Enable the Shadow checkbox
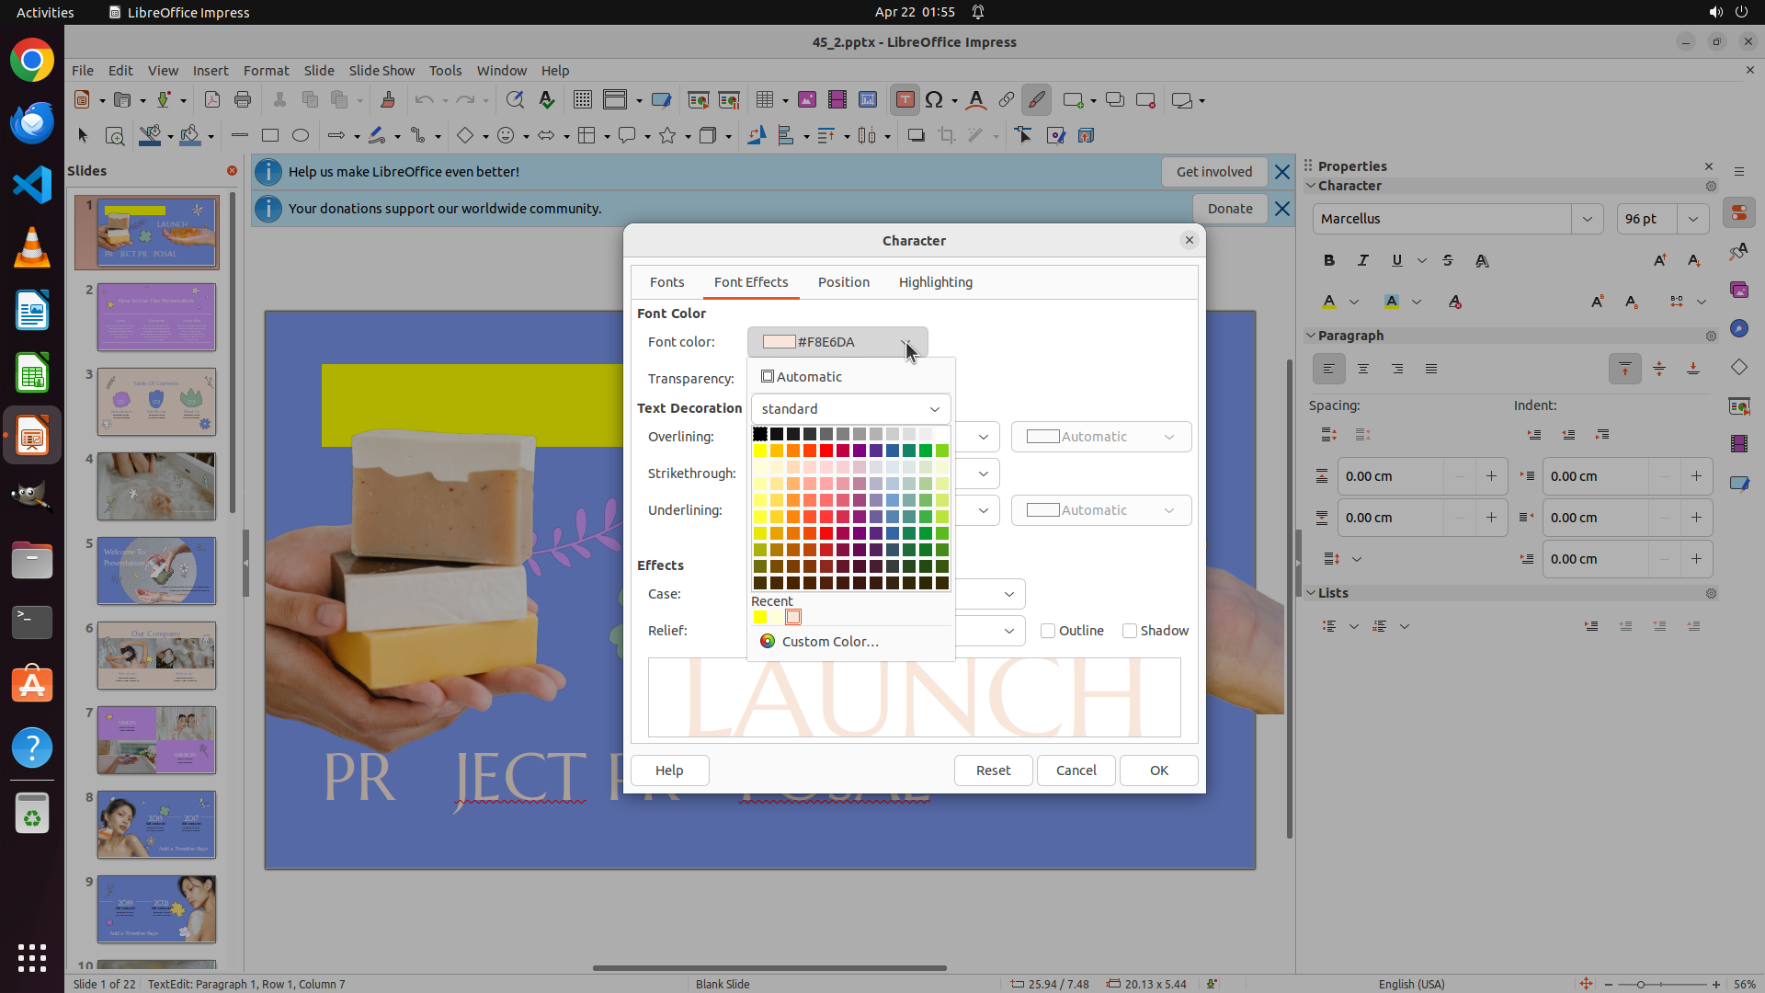Image resolution: width=1765 pixels, height=993 pixels. tap(1130, 631)
